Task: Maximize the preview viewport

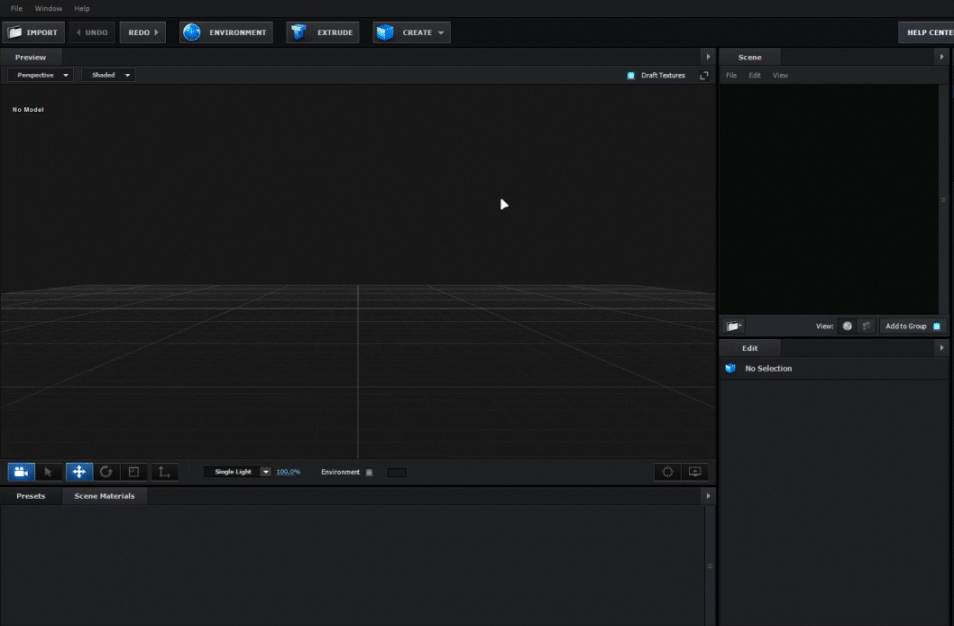Action: tap(704, 76)
